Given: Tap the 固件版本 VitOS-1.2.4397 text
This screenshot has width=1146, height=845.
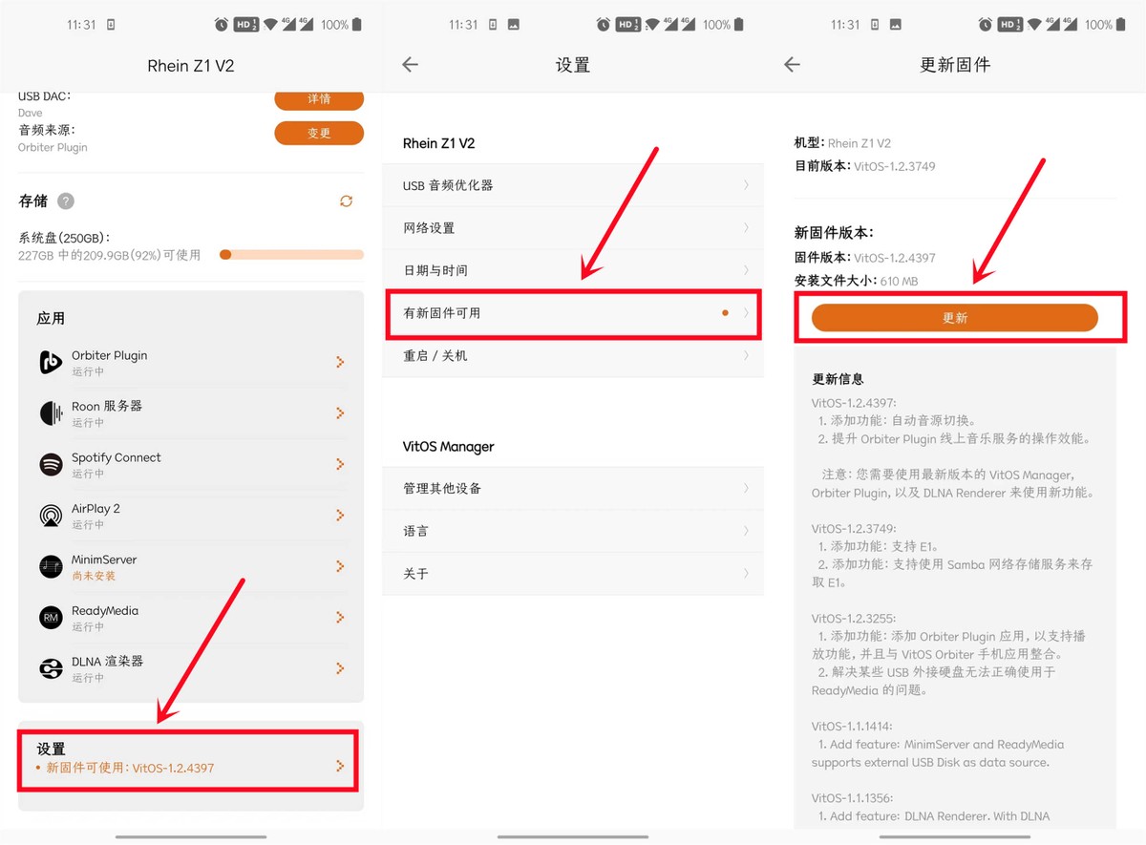Looking at the screenshot, I should pos(865,258).
